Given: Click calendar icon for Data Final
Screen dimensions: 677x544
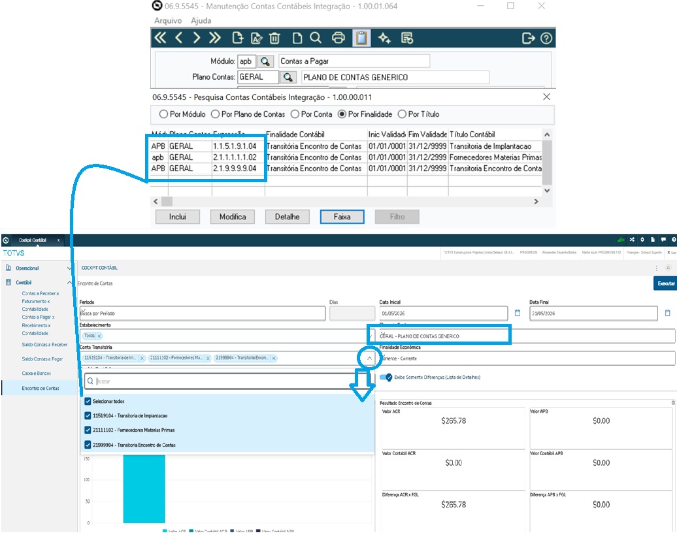Looking at the screenshot, I should (x=667, y=313).
